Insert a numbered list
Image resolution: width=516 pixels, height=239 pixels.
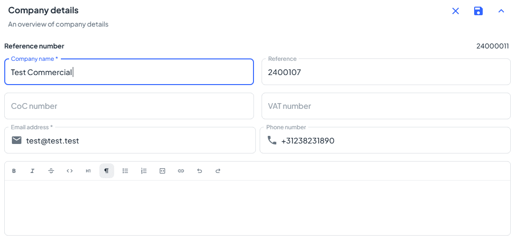(x=144, y=171)
